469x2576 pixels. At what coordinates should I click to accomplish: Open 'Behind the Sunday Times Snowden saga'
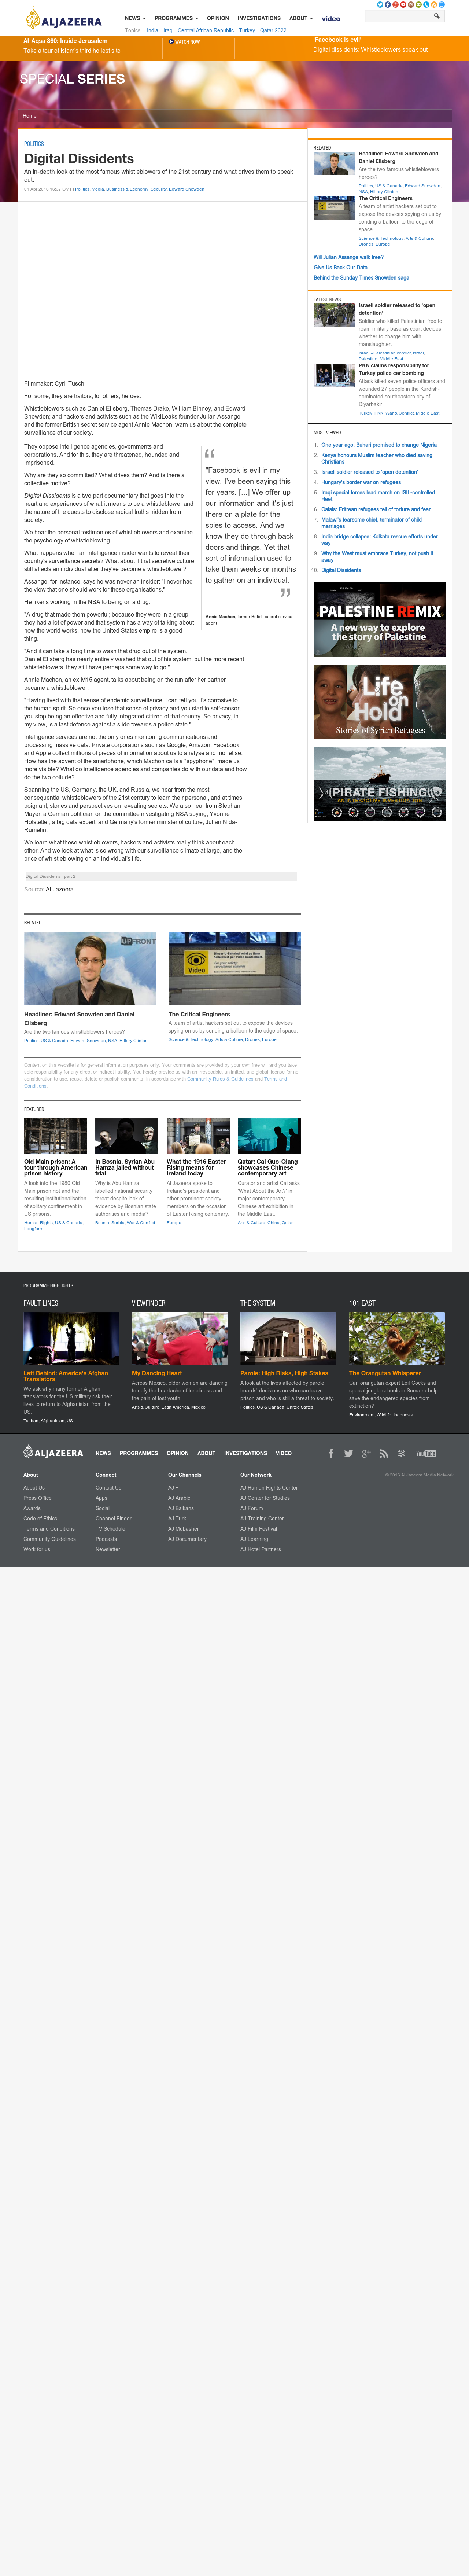click(361, 277)
